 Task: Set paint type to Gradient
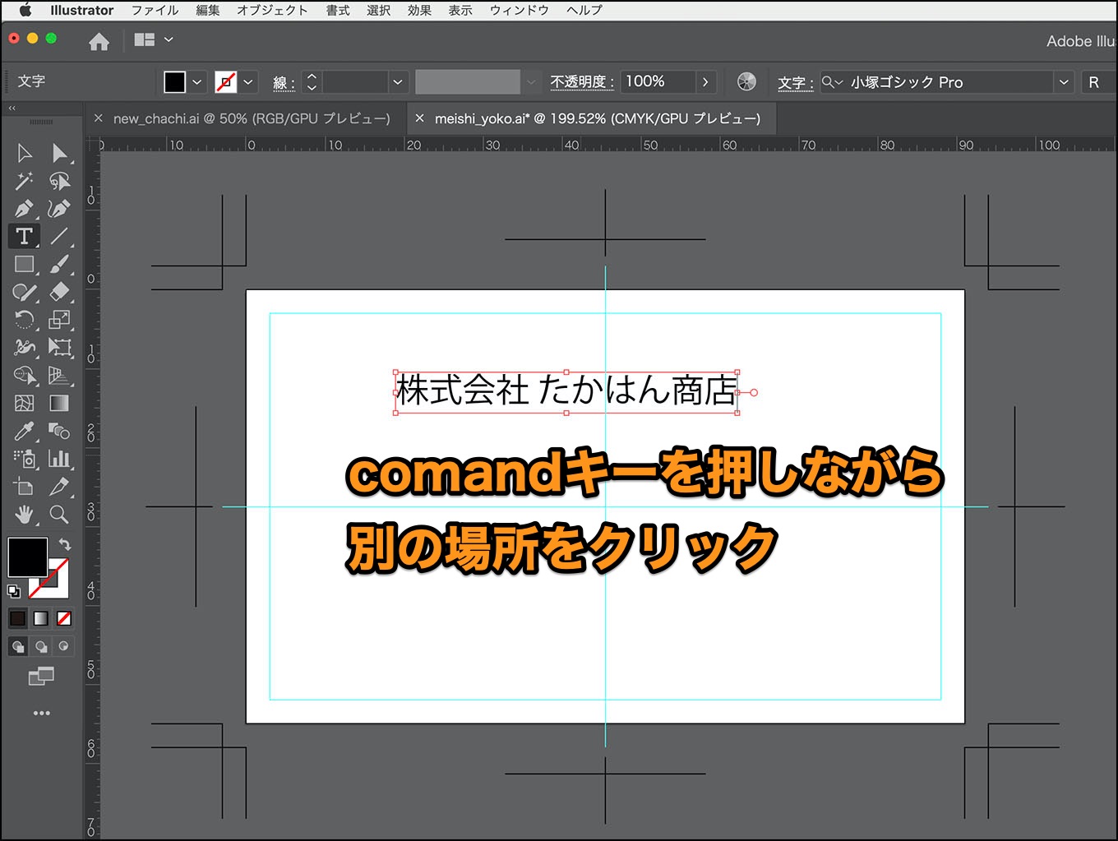point(41,618)
